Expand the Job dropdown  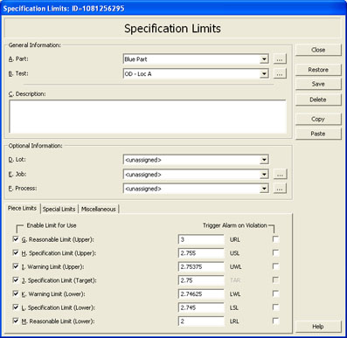point(264,175)
